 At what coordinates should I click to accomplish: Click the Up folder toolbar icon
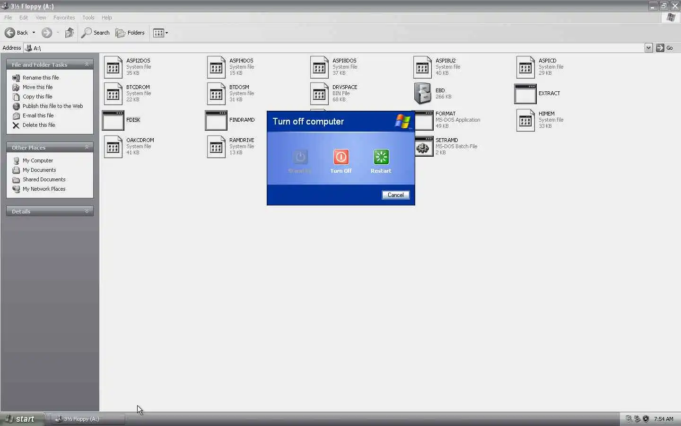click(x=70, y=33)
